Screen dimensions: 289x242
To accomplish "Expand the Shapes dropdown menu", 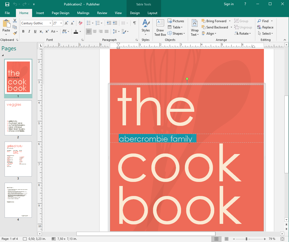I will click(176, 34).
